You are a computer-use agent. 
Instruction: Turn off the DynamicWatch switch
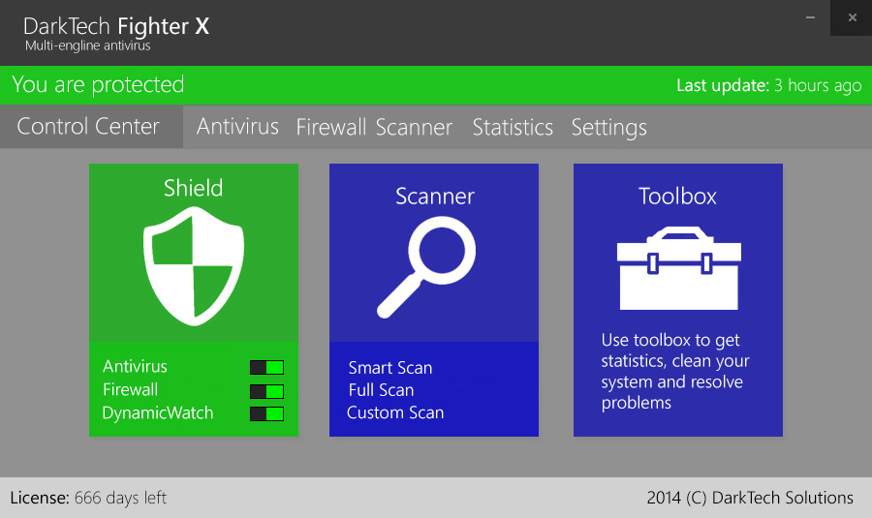coord(266,413)
